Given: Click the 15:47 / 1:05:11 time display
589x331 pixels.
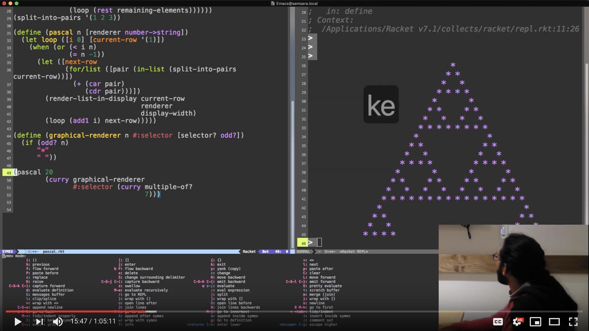Looking at the screenshot, I should click(93, 321).
